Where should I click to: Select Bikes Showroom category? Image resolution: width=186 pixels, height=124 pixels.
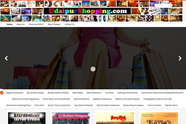94,93
